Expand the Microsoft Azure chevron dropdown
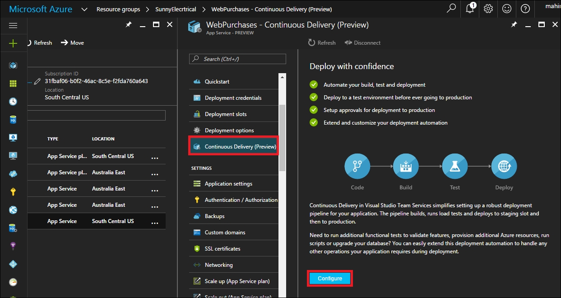The image size is (561, 298). pyautogui.click(x=84, y=9)
